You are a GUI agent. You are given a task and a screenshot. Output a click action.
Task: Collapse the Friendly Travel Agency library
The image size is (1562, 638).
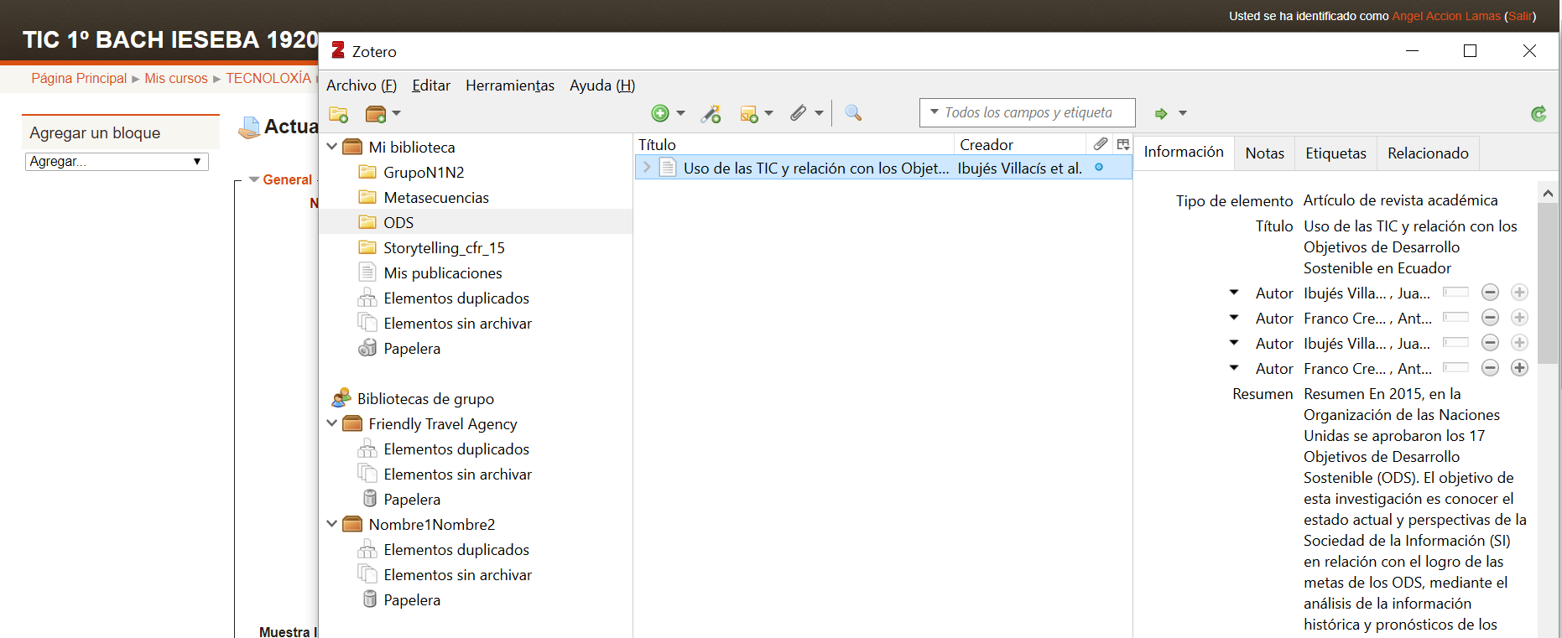pyautogui.click(x=332, y=423)
